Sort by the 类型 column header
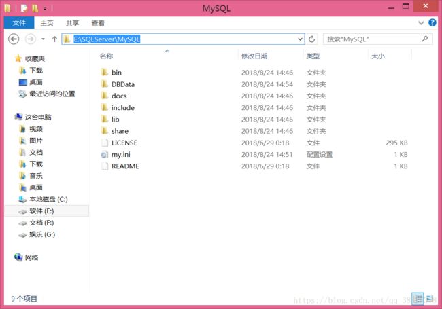 click(313, 56)
